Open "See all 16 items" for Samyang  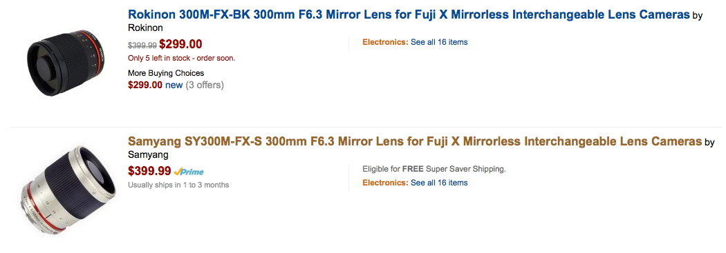pos(439,183)
